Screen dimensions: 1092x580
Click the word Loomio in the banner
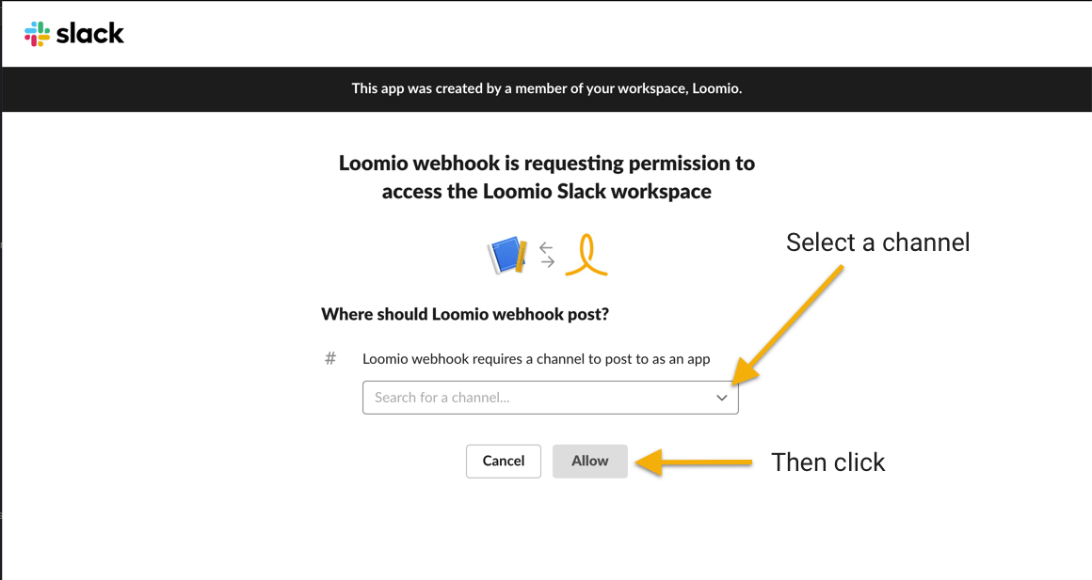pos(715,88)
